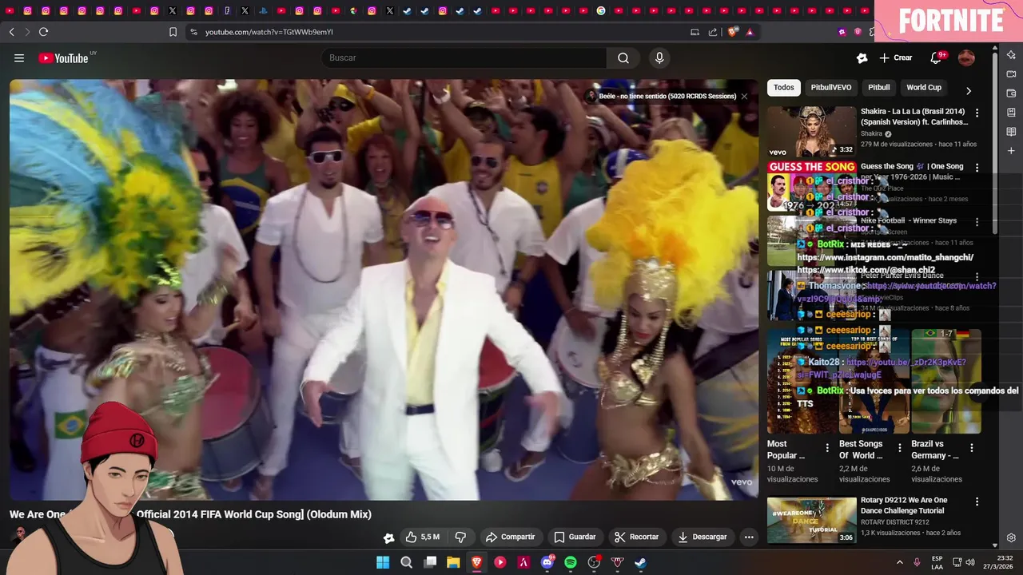Close the Beéle song overlay in video

coord(744,96)
